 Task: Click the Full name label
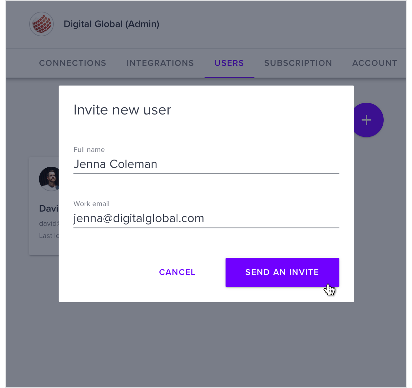89,150
